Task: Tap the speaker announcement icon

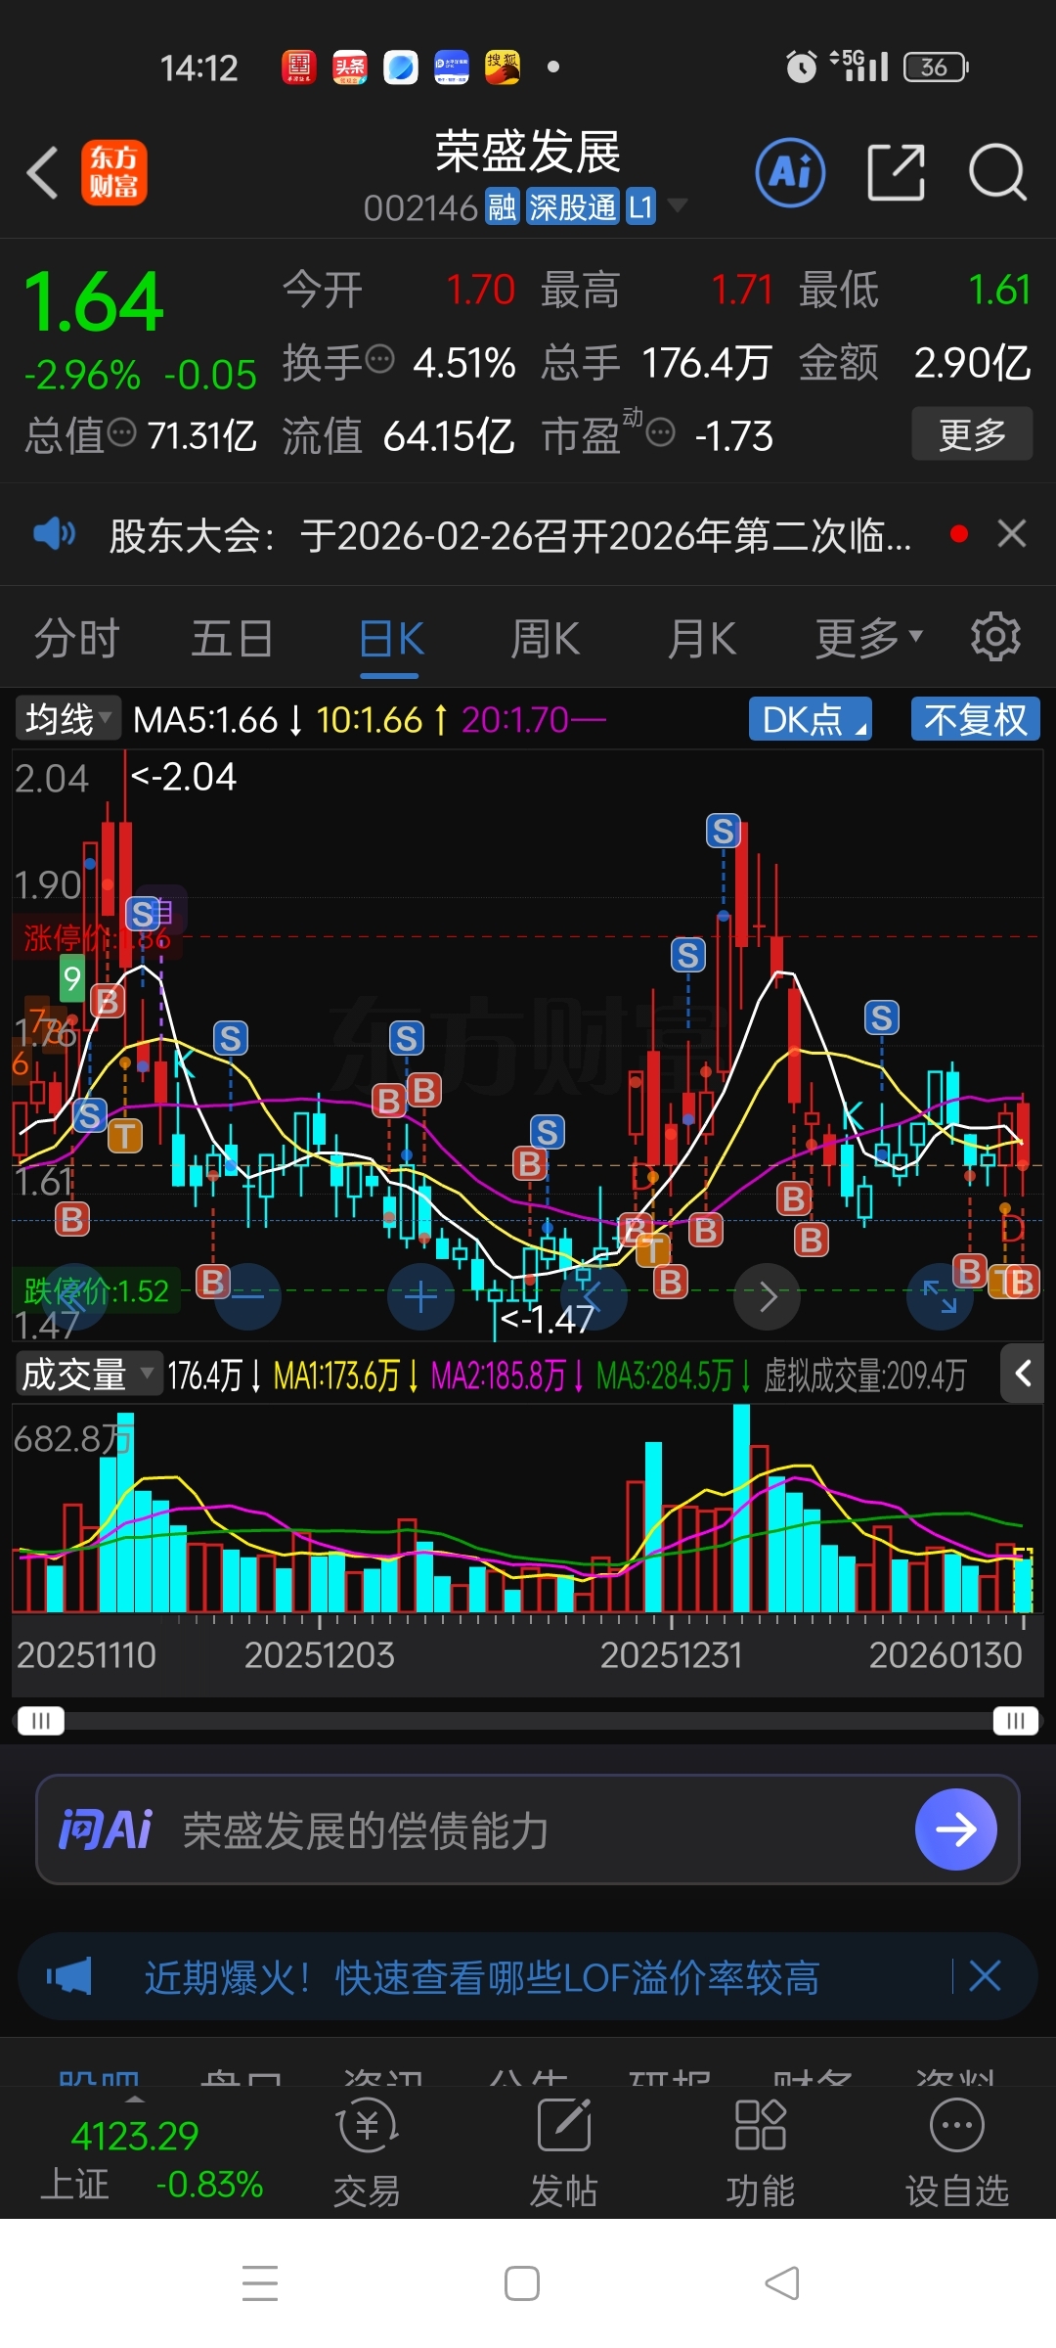Action: 55,534
